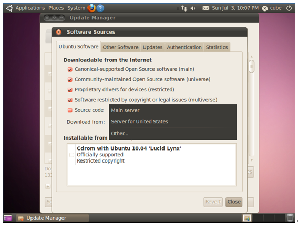Open the Applications menu
The image size is (298, 225).
30,8
